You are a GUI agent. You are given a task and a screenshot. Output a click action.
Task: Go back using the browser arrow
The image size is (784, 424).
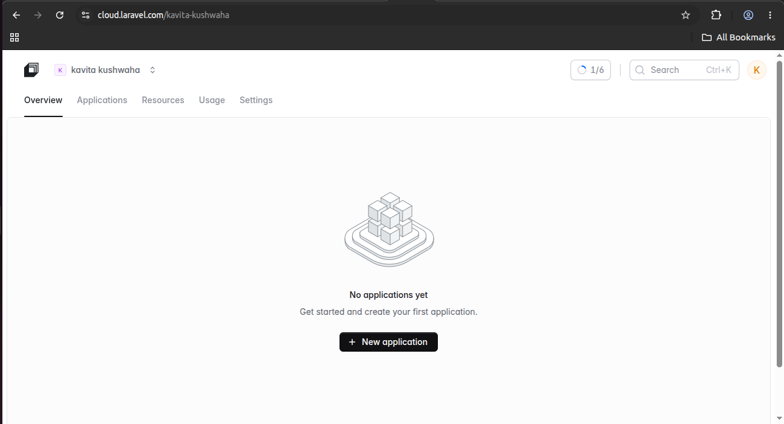point(16,15)
